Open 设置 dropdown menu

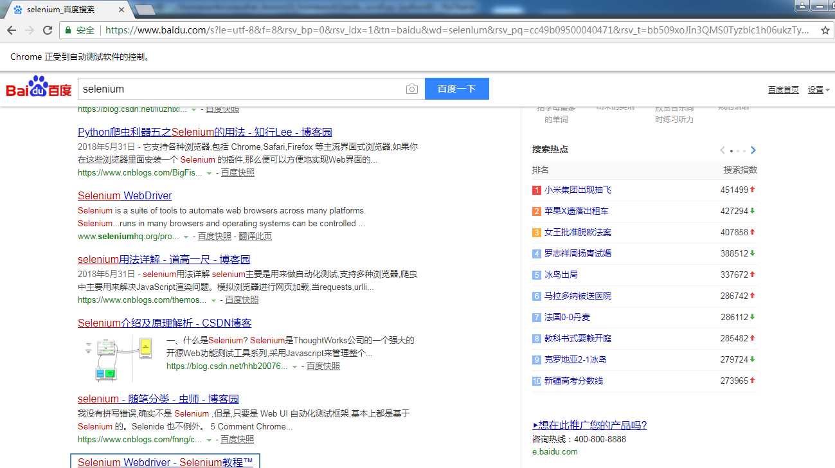click(x=818, y=90)
